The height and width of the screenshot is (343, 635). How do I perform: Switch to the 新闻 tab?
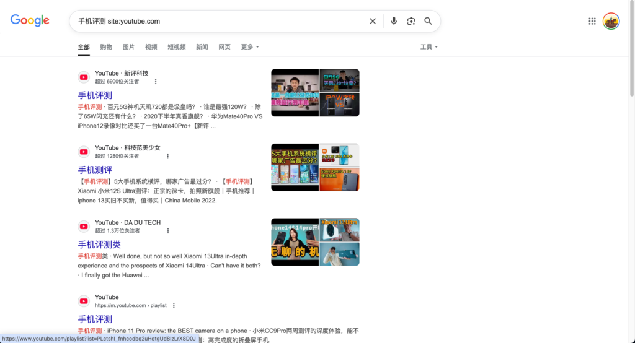coord(202,47)
